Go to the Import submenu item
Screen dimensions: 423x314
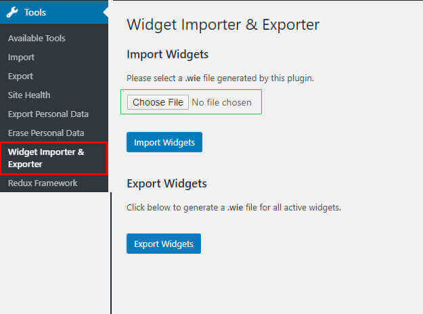(21, 58)
